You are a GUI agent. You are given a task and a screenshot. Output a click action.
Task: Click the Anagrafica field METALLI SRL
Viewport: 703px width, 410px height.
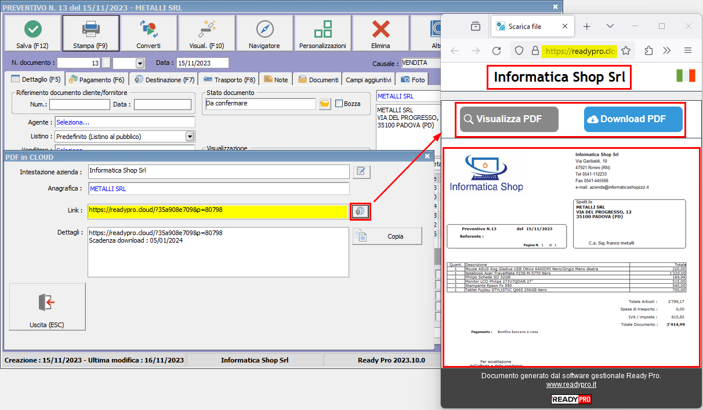tap(219, 189)
